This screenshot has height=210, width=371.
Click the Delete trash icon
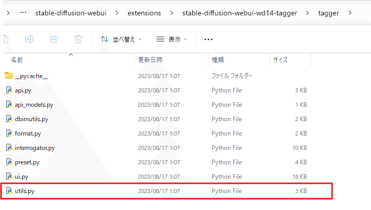78,39
